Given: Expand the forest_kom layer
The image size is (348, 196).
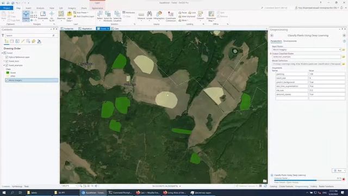Looking at the screenshot, I should point(4,61).
